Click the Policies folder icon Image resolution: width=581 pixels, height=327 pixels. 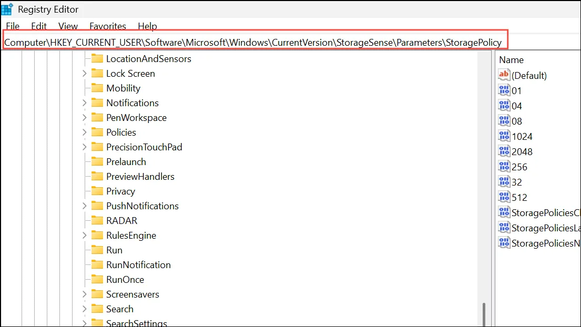pos(97,132)
